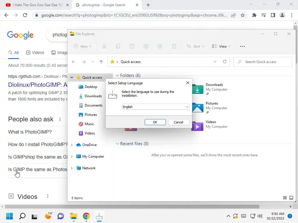Cancel the Select Setup Language dialog
This screenshot has height=223, width=298.
point(178,122)
